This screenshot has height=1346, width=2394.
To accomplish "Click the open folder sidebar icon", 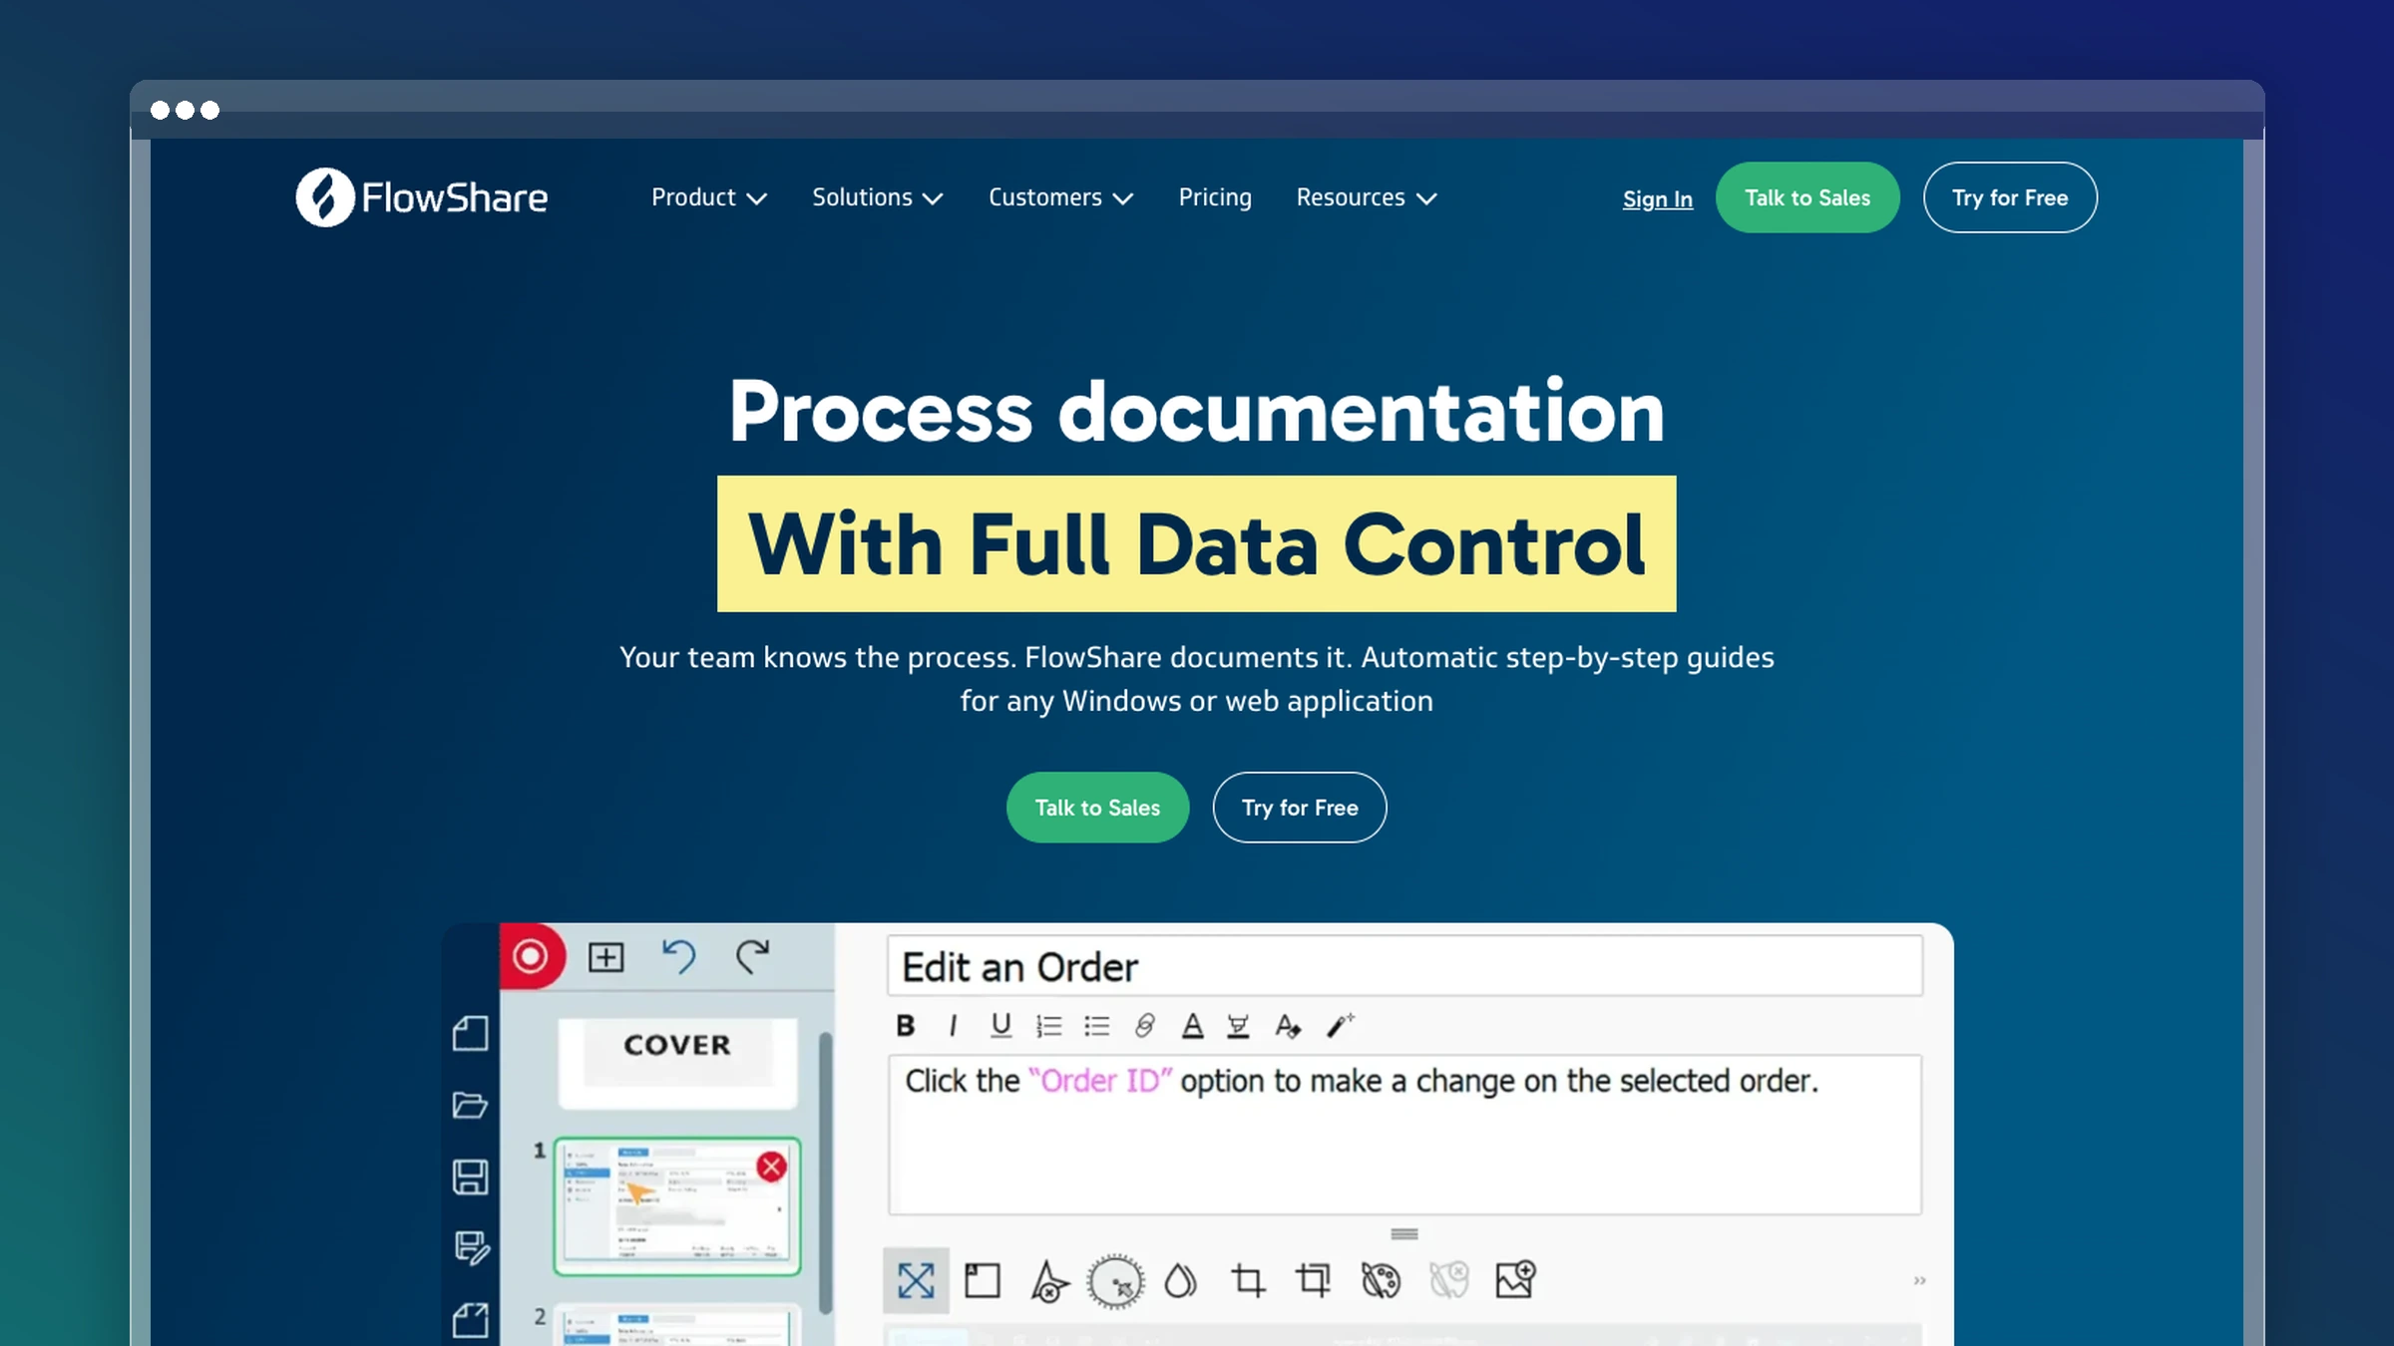I will (x=470, y=1105).
